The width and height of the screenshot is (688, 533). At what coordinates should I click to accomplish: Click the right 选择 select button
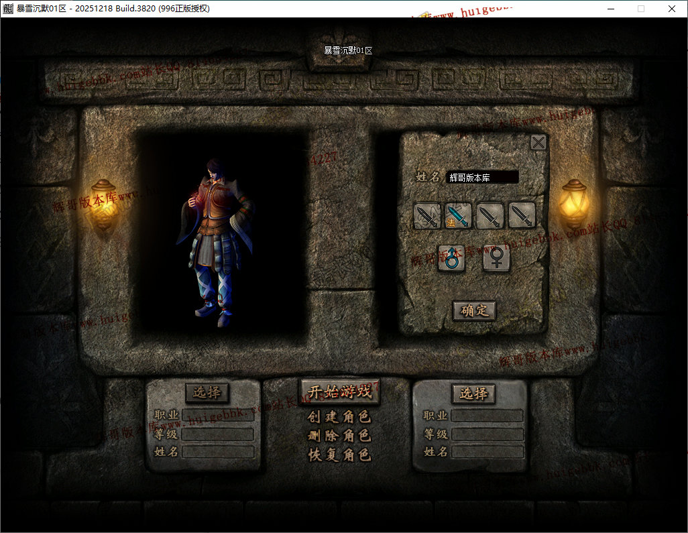click(473, 394)
